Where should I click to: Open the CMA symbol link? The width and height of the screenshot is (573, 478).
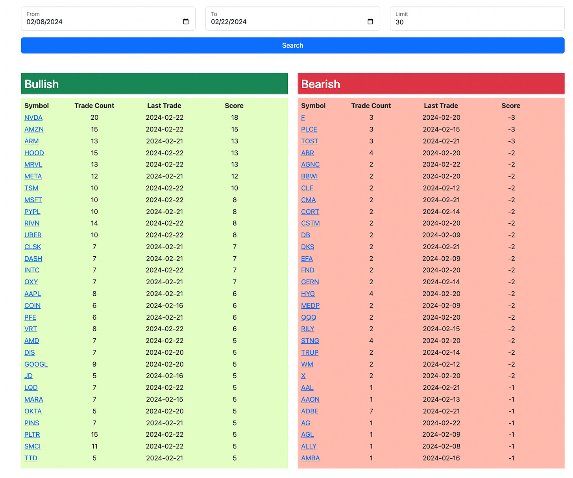(309, 200)
